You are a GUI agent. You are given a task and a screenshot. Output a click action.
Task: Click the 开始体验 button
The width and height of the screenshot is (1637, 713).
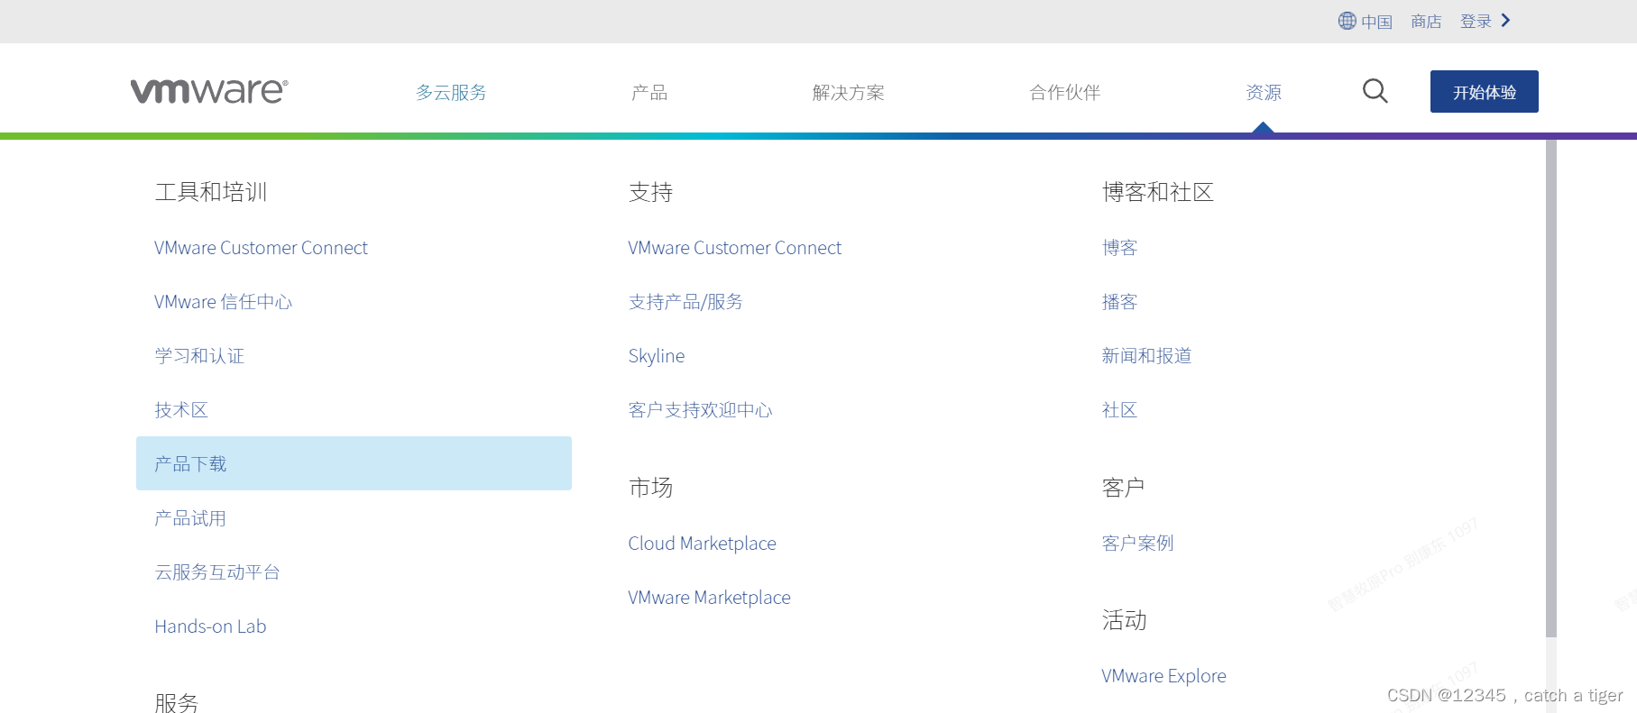click(x=1484, y=91)
